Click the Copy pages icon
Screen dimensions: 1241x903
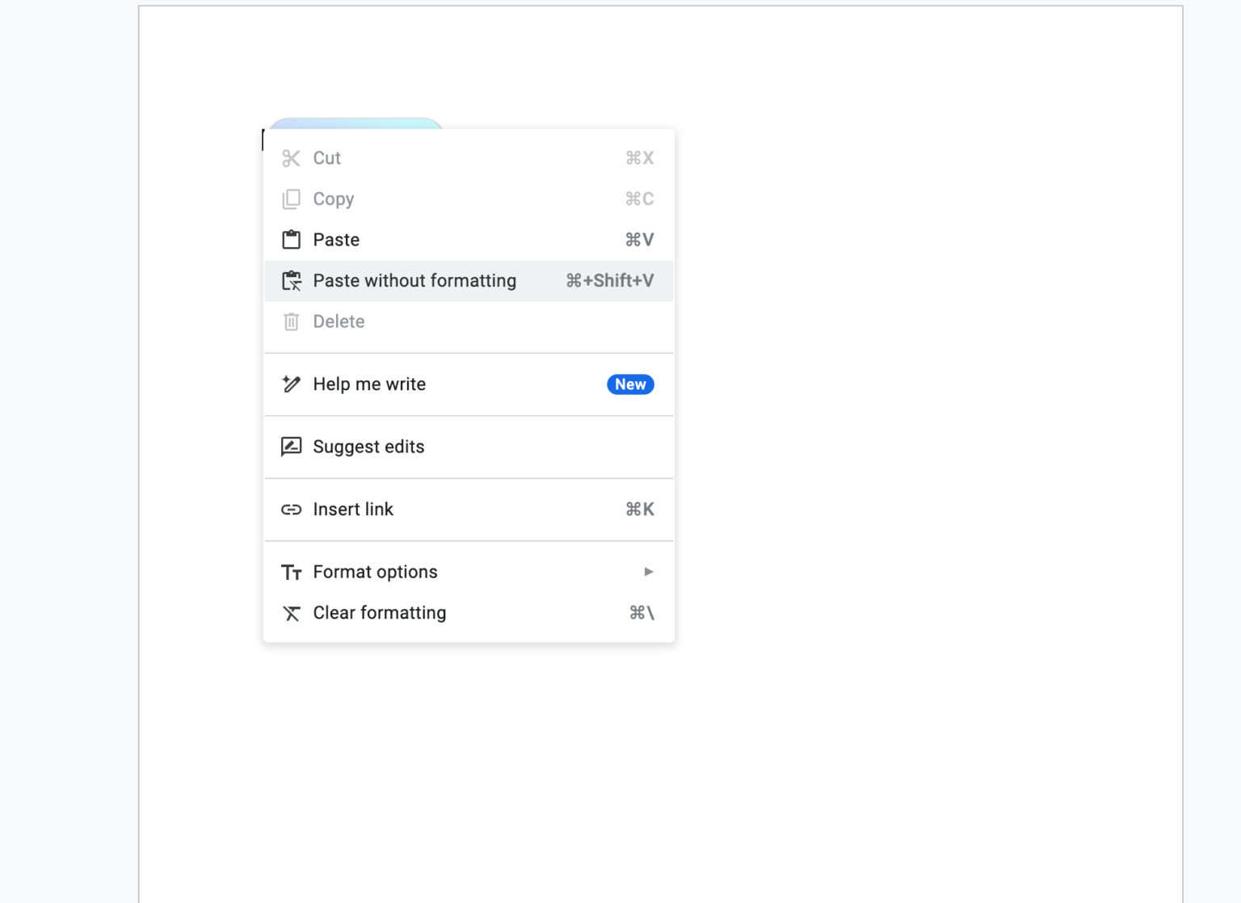tap(291, 199)
